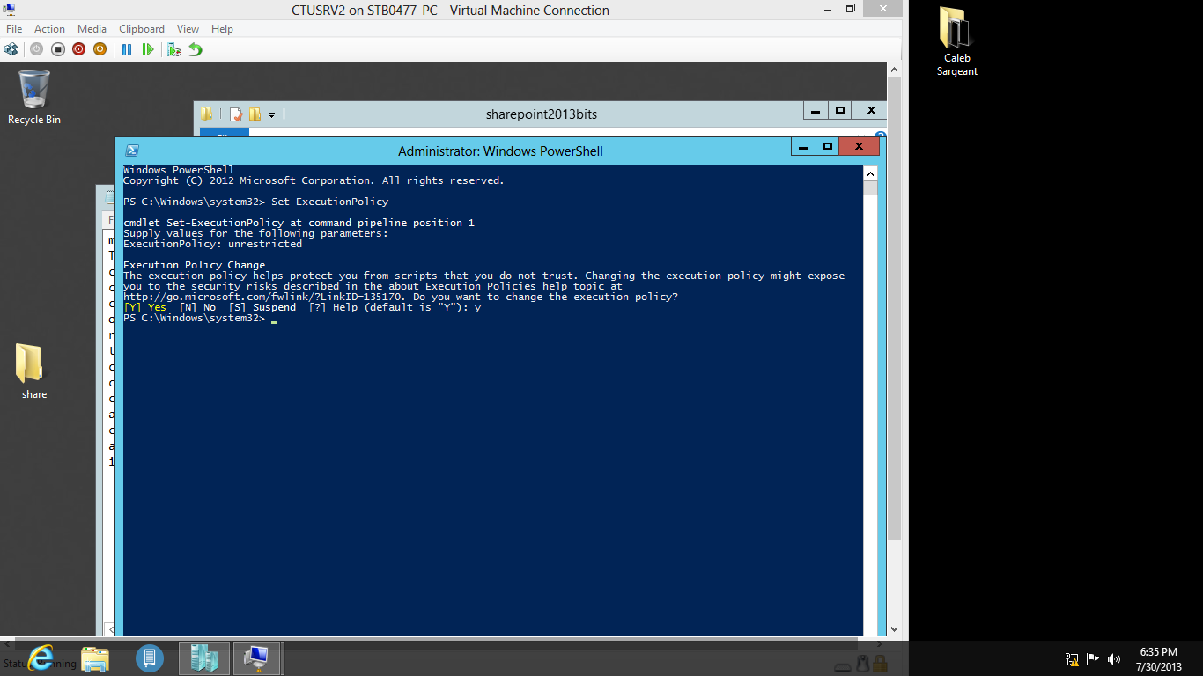This screenshot has width=1203, height=676.
Task: Maximize the PowerShell window
Action: click(828, 147)
